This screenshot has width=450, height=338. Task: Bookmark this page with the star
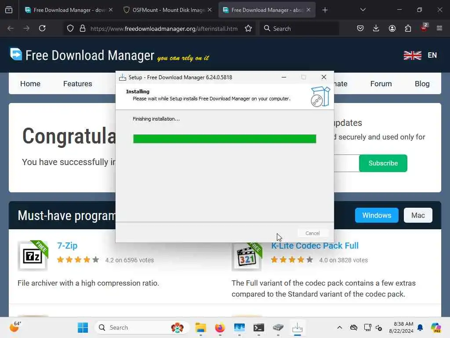pos(248,29)
